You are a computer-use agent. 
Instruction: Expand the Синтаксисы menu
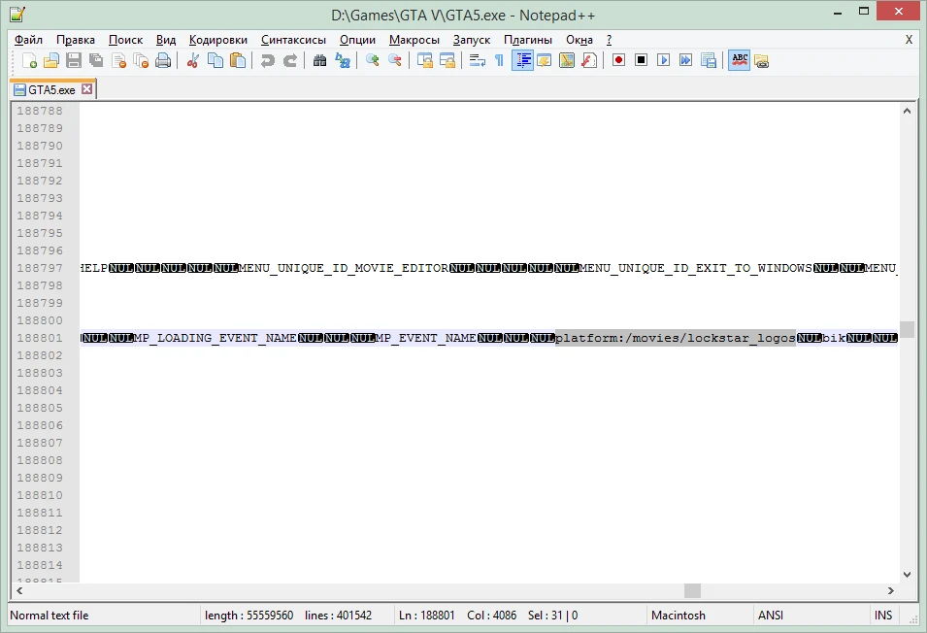point(293,40)
